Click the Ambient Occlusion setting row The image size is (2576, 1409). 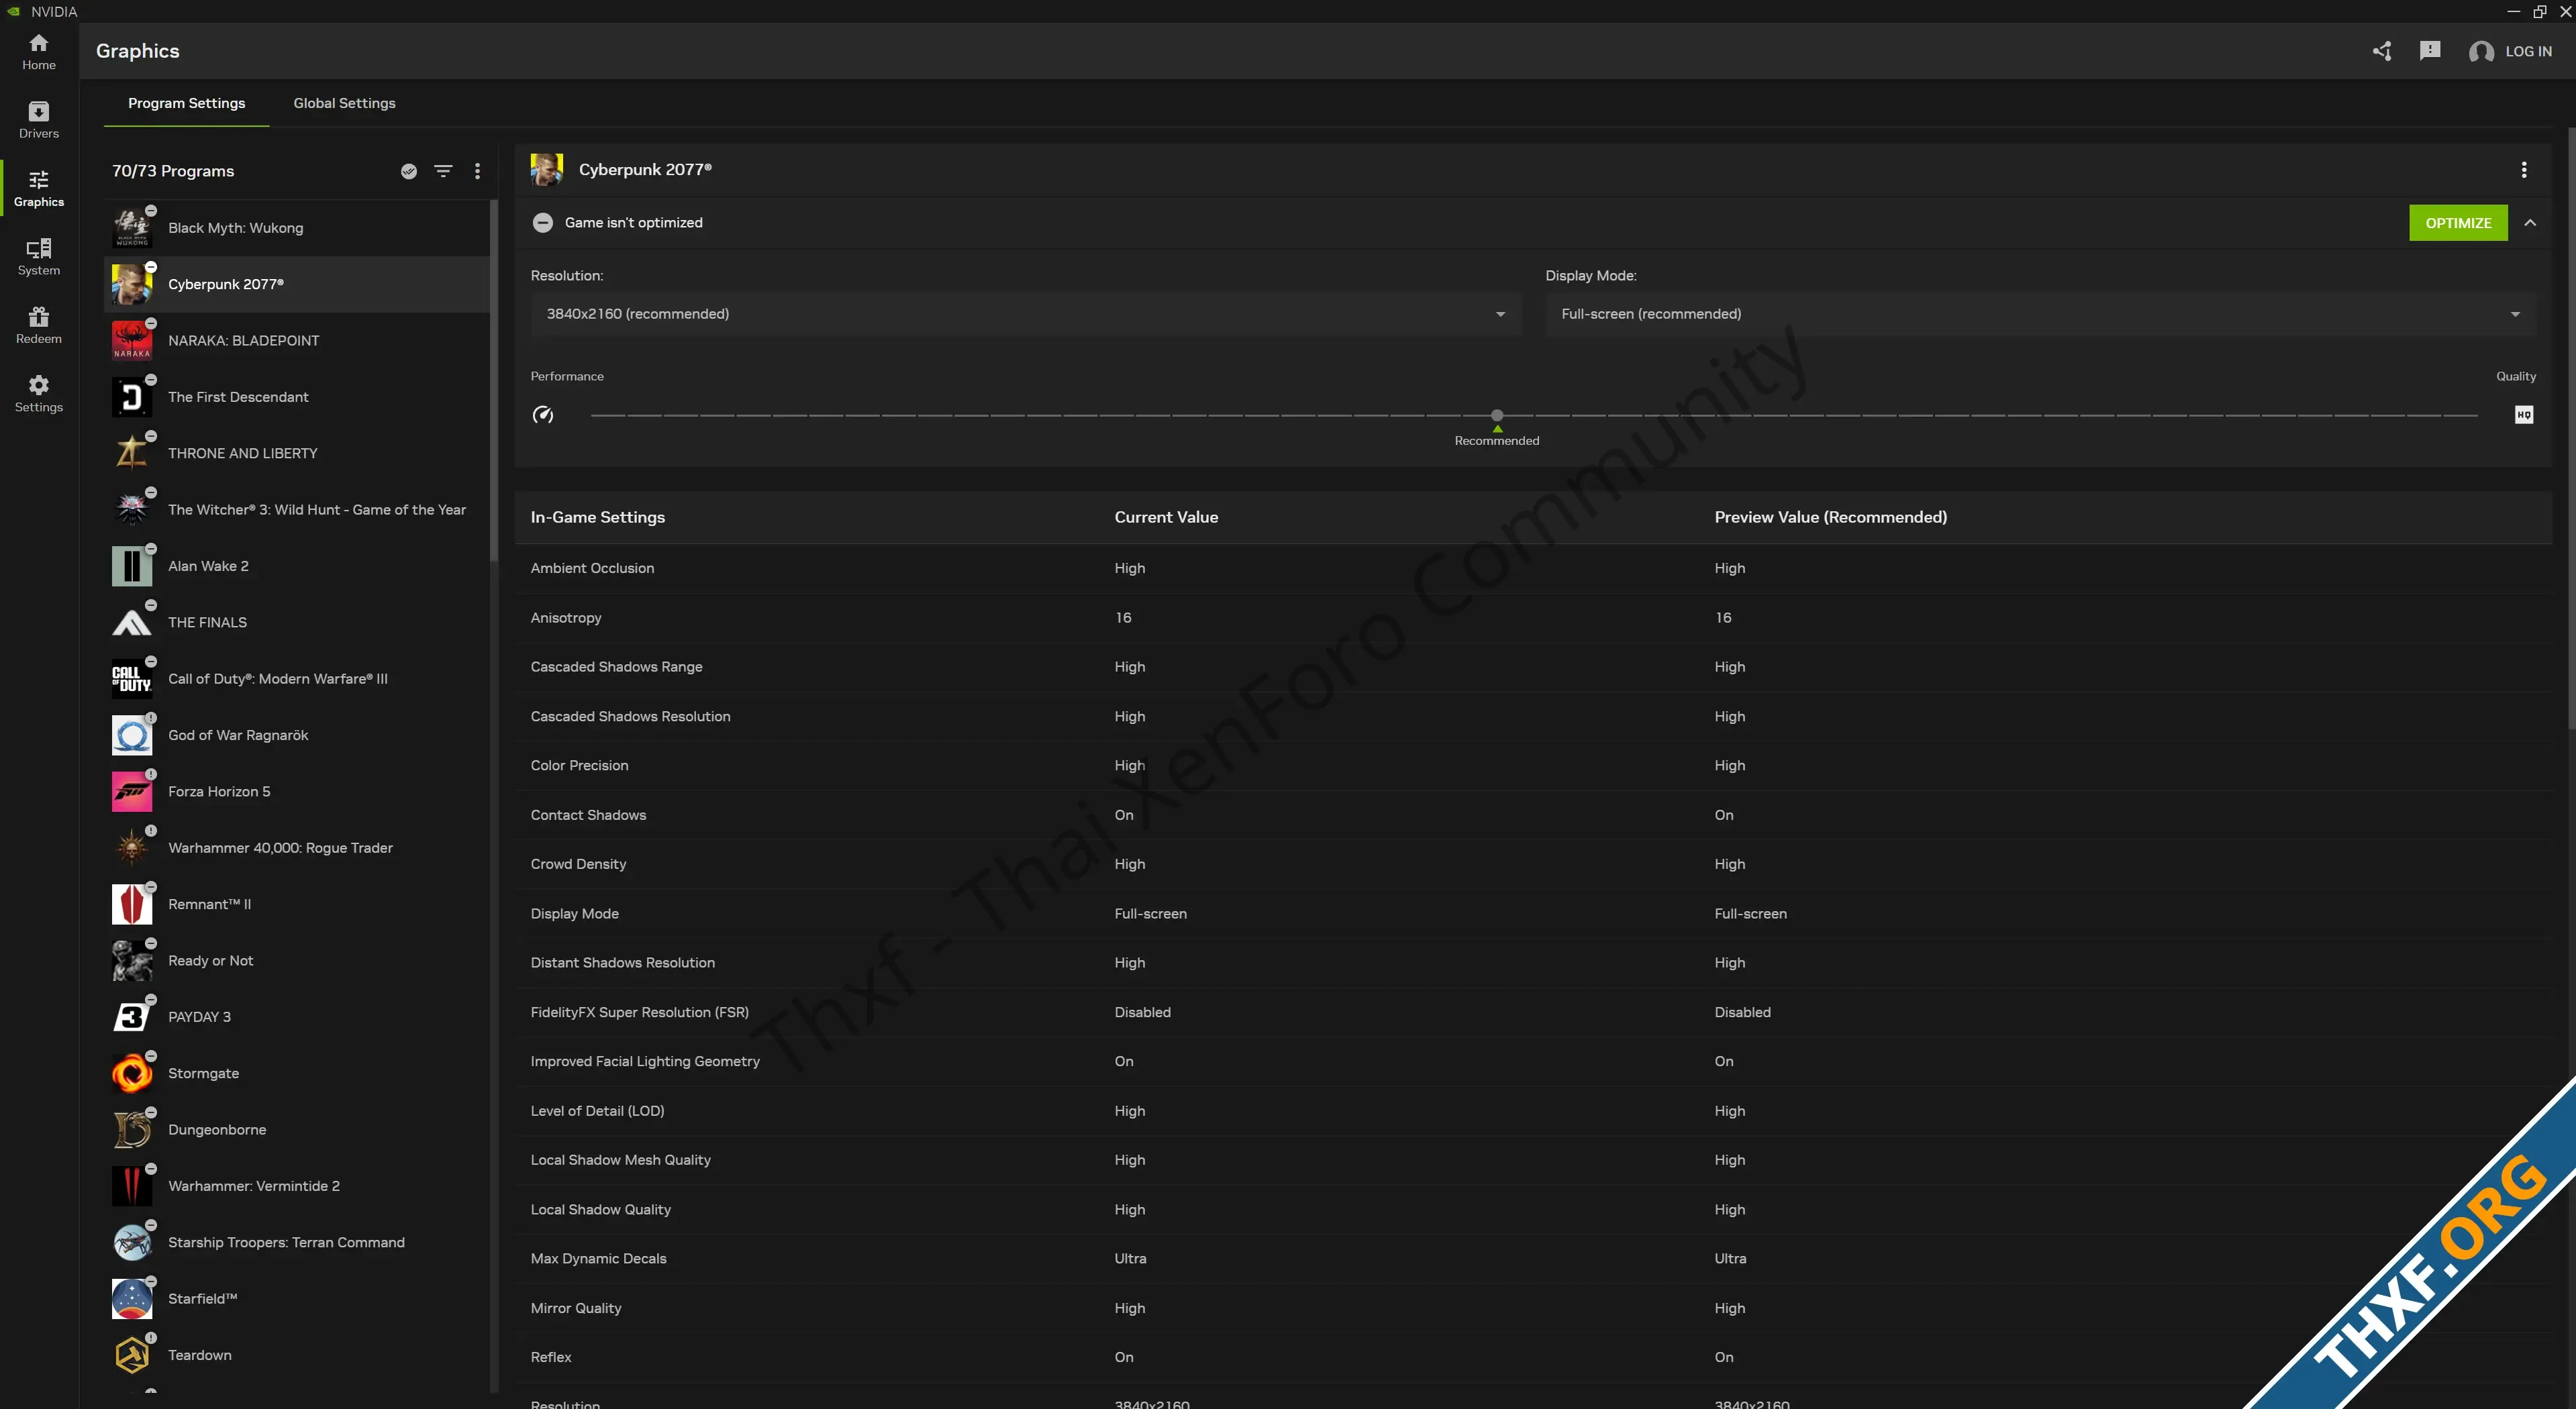pos(1533,568)
